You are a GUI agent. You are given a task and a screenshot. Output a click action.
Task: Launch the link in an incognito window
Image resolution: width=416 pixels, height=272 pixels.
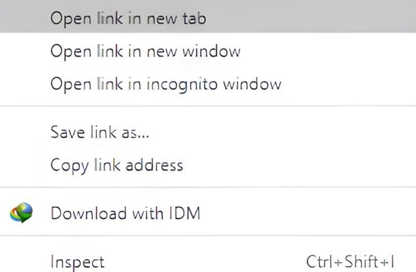coord(166,84)
